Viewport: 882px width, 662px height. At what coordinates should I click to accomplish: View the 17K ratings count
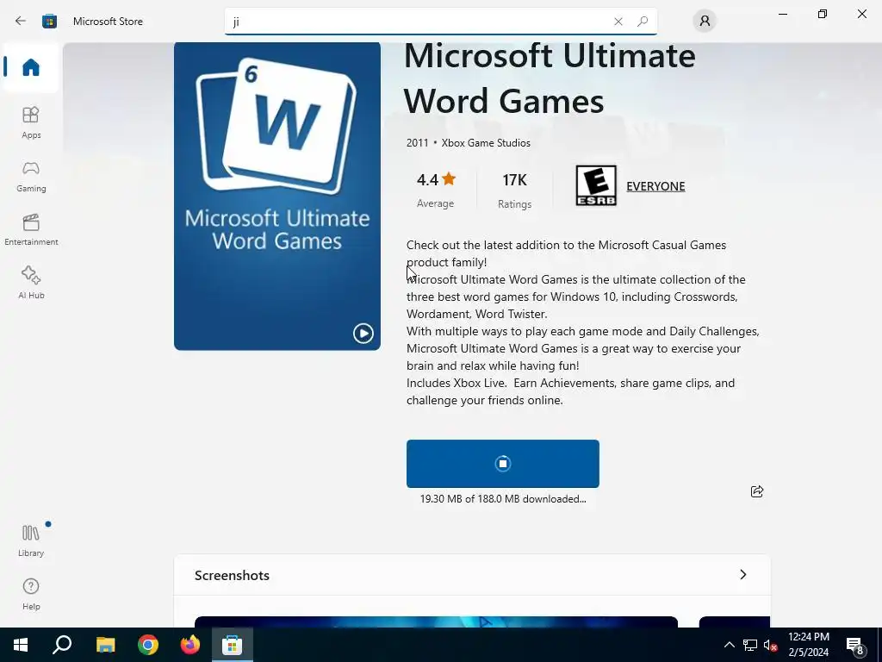point(514,190)
